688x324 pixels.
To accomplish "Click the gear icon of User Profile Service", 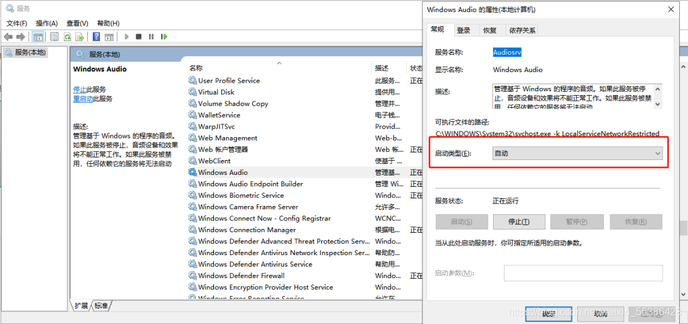I will 192,80.
